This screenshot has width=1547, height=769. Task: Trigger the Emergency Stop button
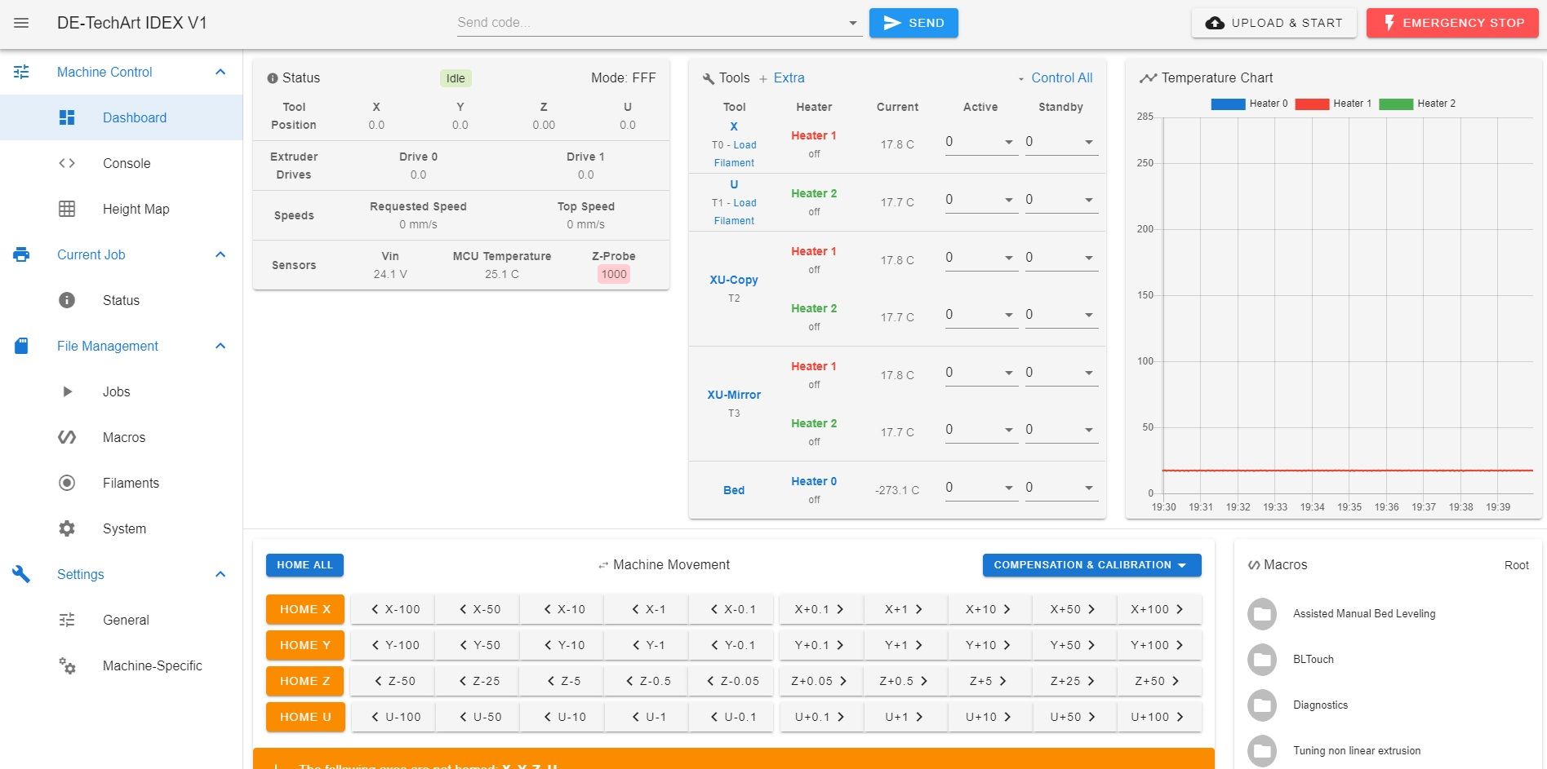pyautogui.click(x=1452, y=23)
